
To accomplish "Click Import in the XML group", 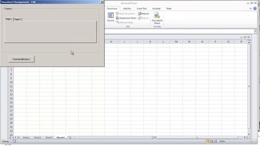I will (143, 13).
